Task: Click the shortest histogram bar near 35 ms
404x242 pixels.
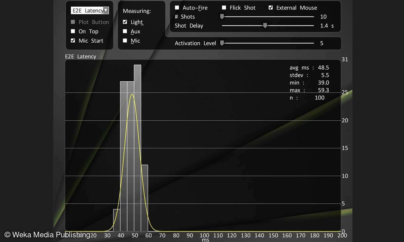Action: pyautogui.click(x=116, y=220)
